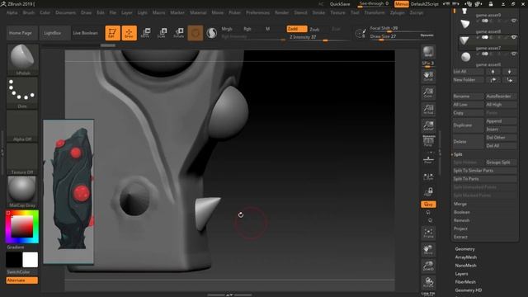Open the Brush menu
Viewport: 528px width, 297px height.
(x=29, y=12)
